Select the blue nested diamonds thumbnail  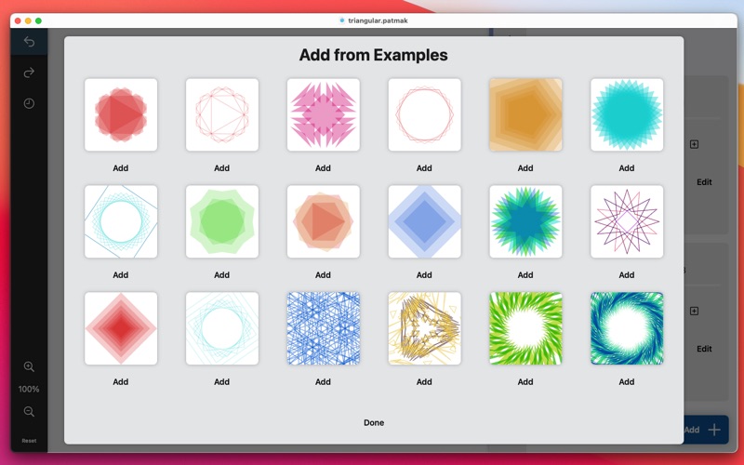(x=425, y=221)
